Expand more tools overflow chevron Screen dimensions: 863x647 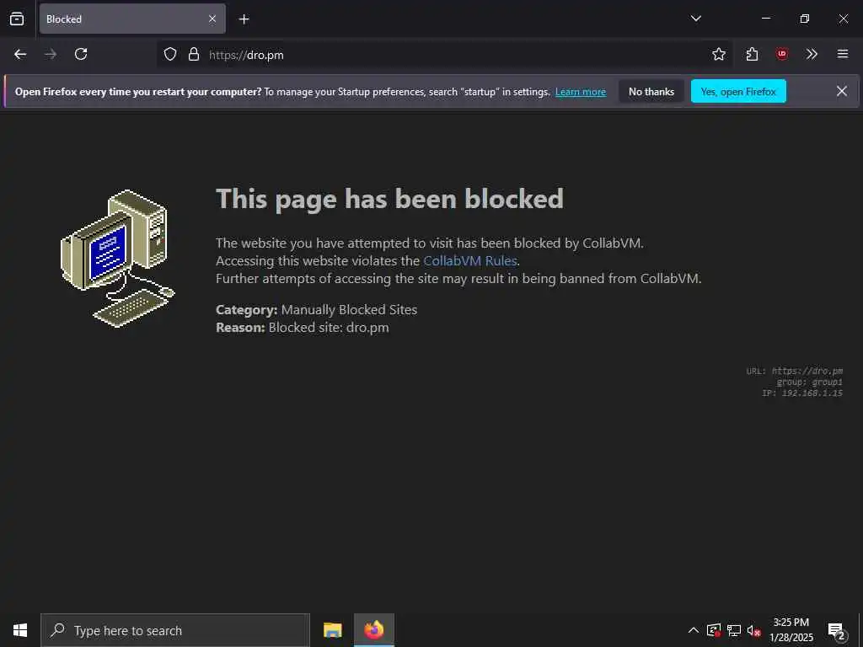(x=812, y=54)
